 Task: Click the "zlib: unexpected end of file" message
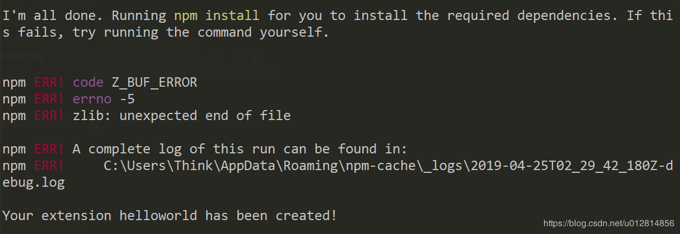181,116
